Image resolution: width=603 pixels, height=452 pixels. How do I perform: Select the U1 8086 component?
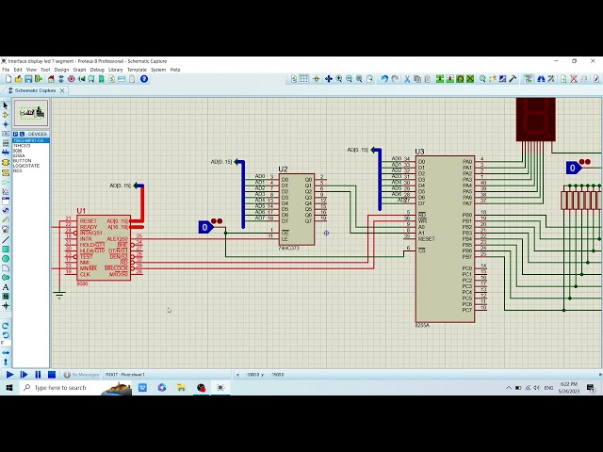pos(104,248)
